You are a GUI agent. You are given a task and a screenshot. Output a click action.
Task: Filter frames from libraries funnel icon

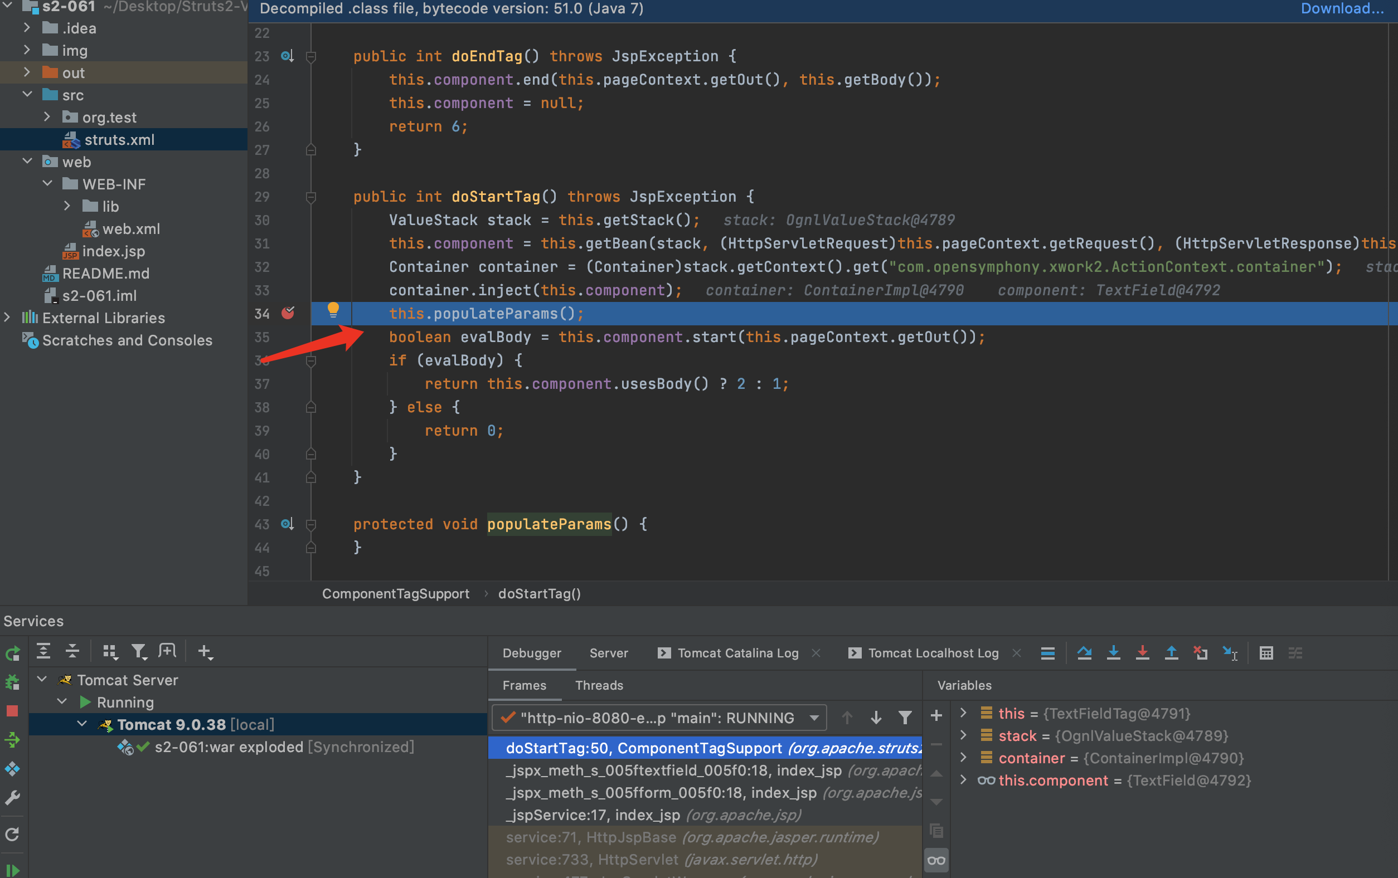tap(905, 718)
